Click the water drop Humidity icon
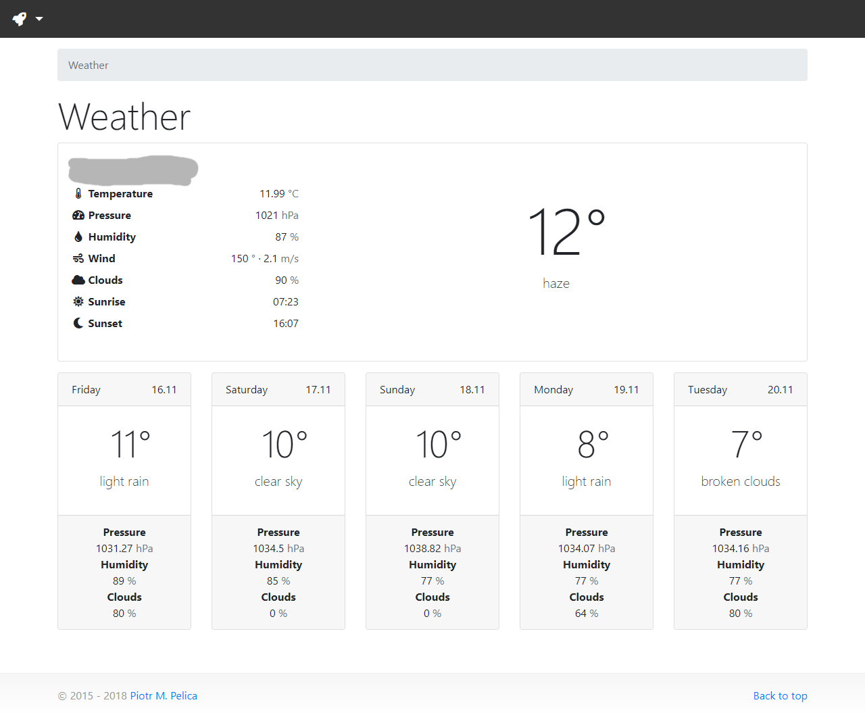The height and width of the screenshot is (717, 865). (78, 237)
